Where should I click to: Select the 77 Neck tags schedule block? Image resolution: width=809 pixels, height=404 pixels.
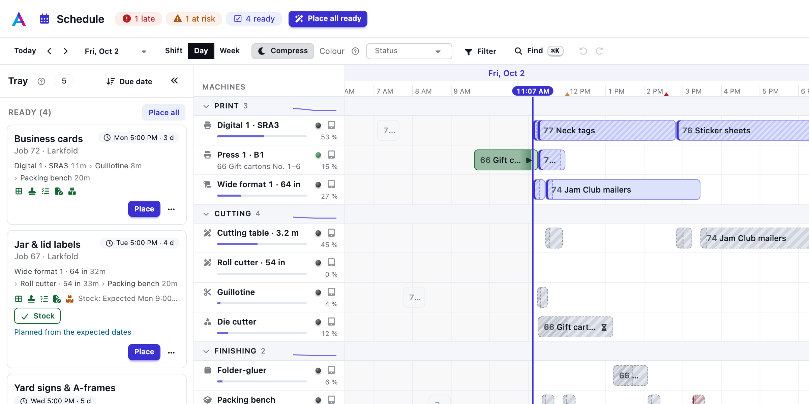(607, 131)
